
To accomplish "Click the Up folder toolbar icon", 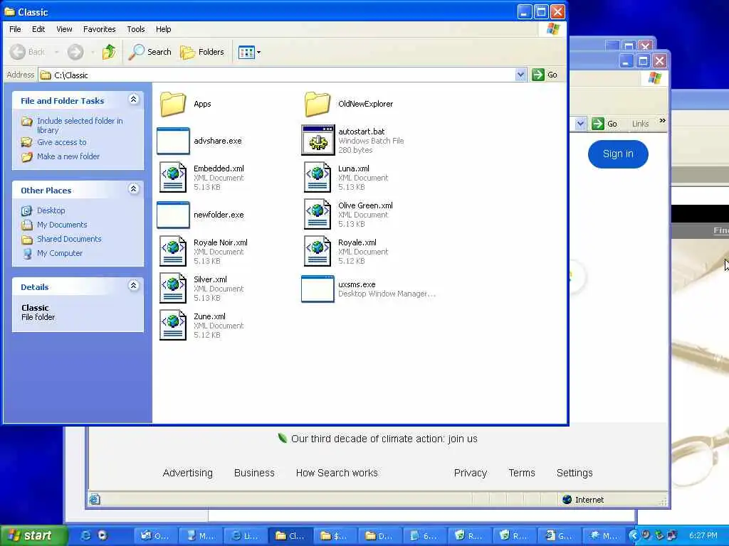I will click(x=110, y=51).
